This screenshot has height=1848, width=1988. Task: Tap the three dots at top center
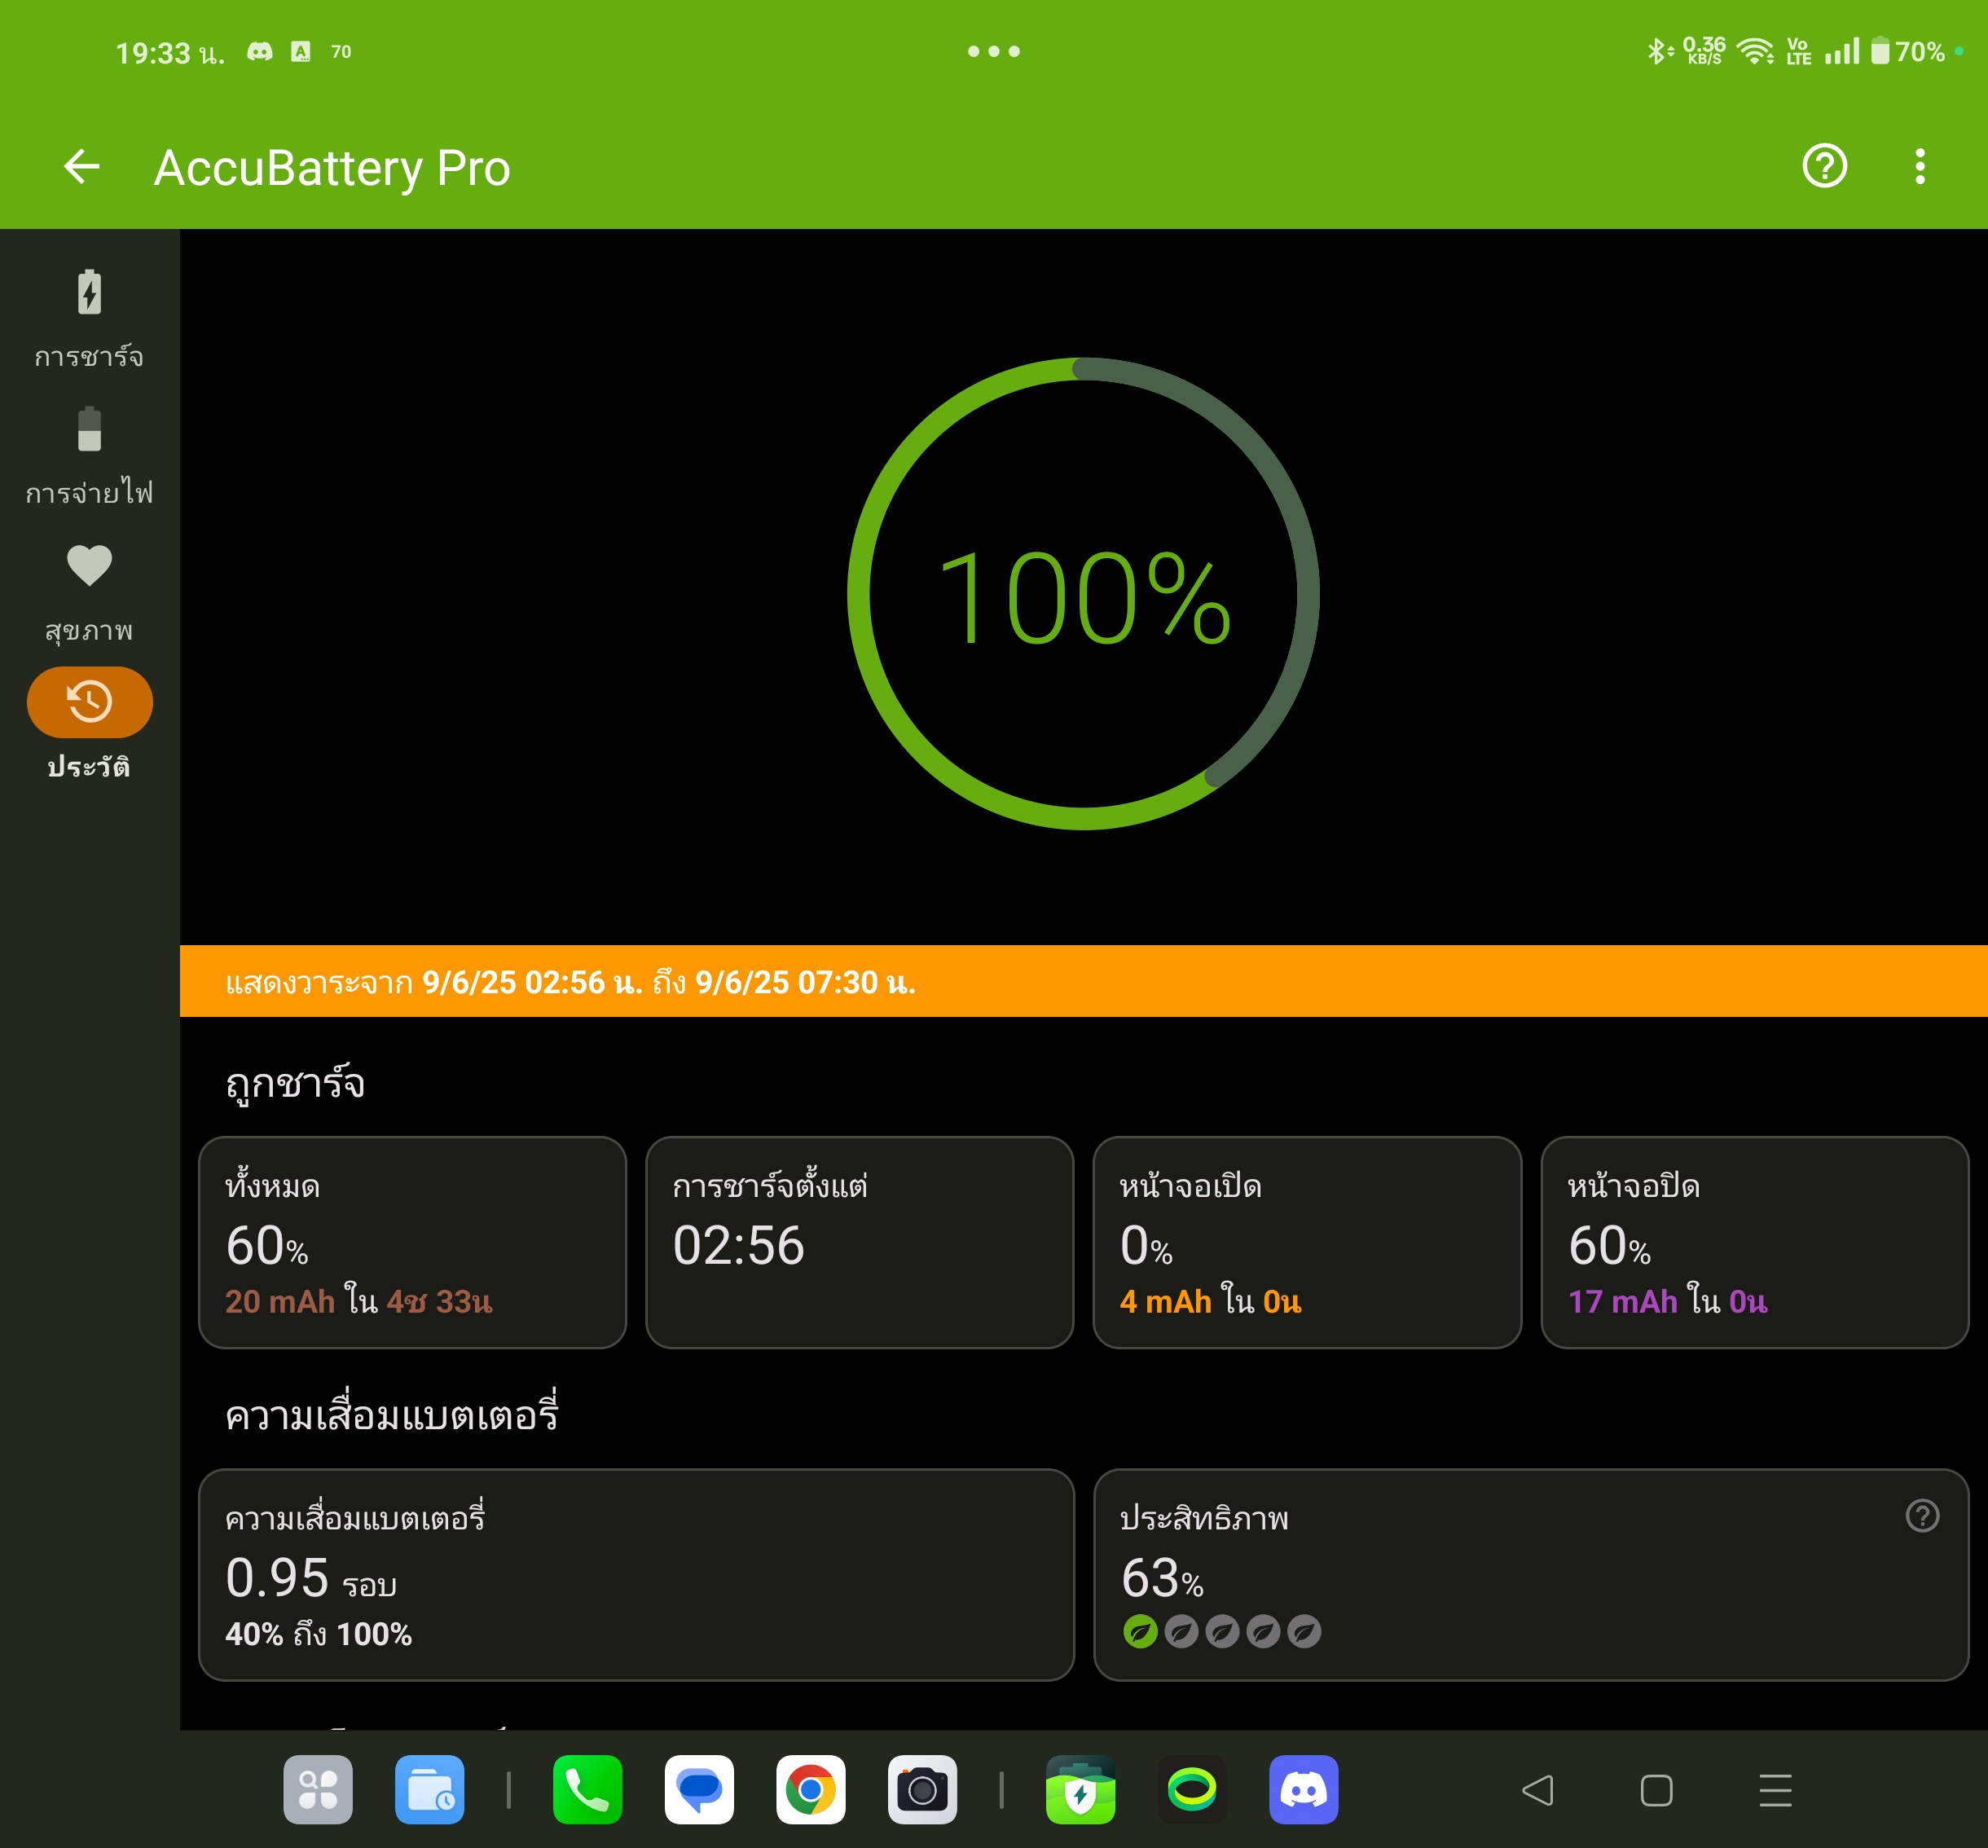[994, 51]
